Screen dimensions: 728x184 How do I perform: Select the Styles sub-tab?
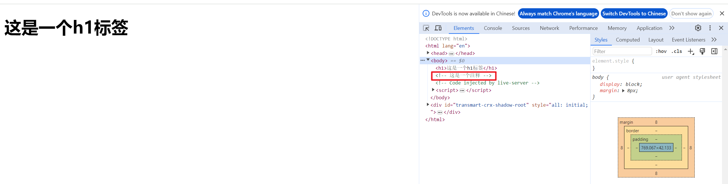601,40
